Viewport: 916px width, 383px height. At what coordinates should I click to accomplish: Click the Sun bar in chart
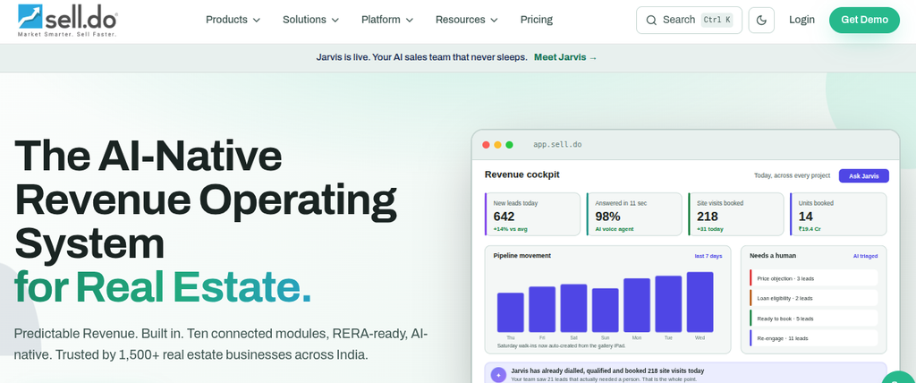[606, 310]
